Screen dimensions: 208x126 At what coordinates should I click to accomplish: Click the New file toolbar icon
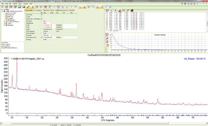point(2,6)
